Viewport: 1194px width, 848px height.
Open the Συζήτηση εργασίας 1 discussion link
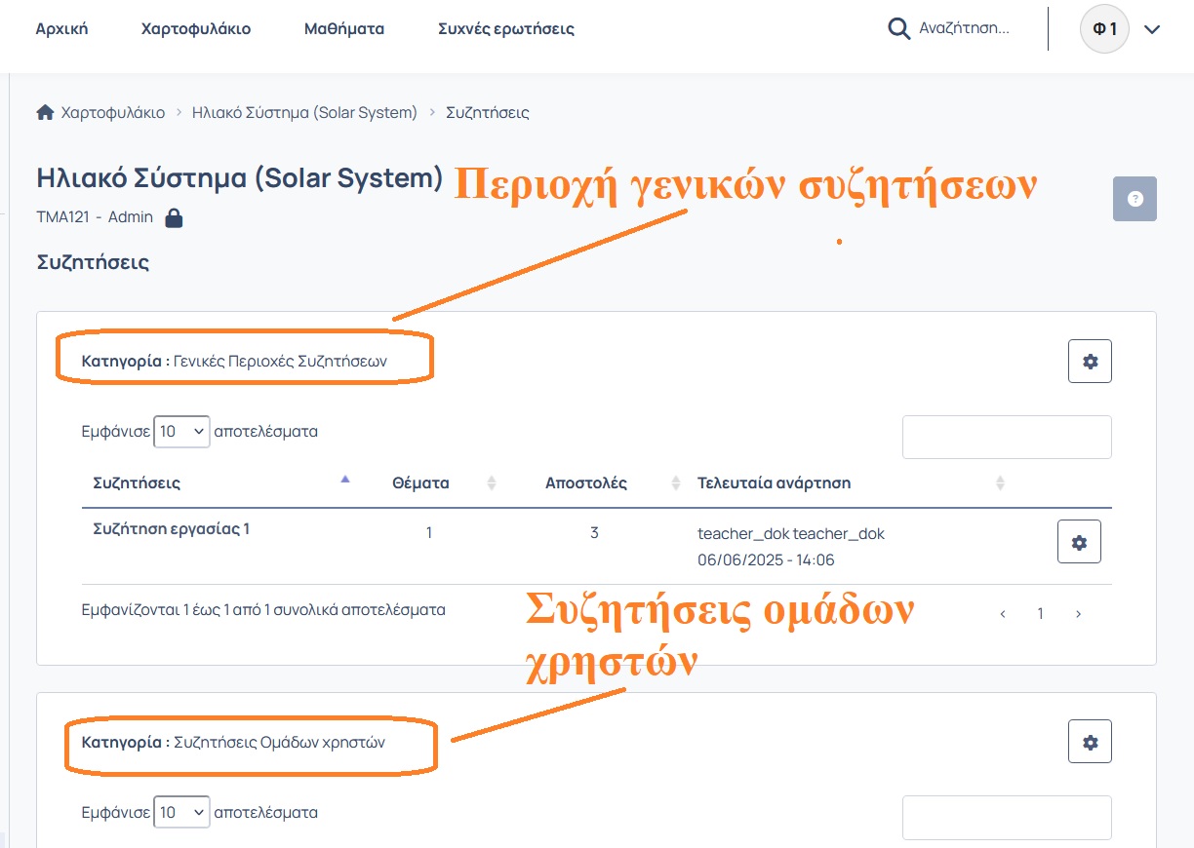172,529
